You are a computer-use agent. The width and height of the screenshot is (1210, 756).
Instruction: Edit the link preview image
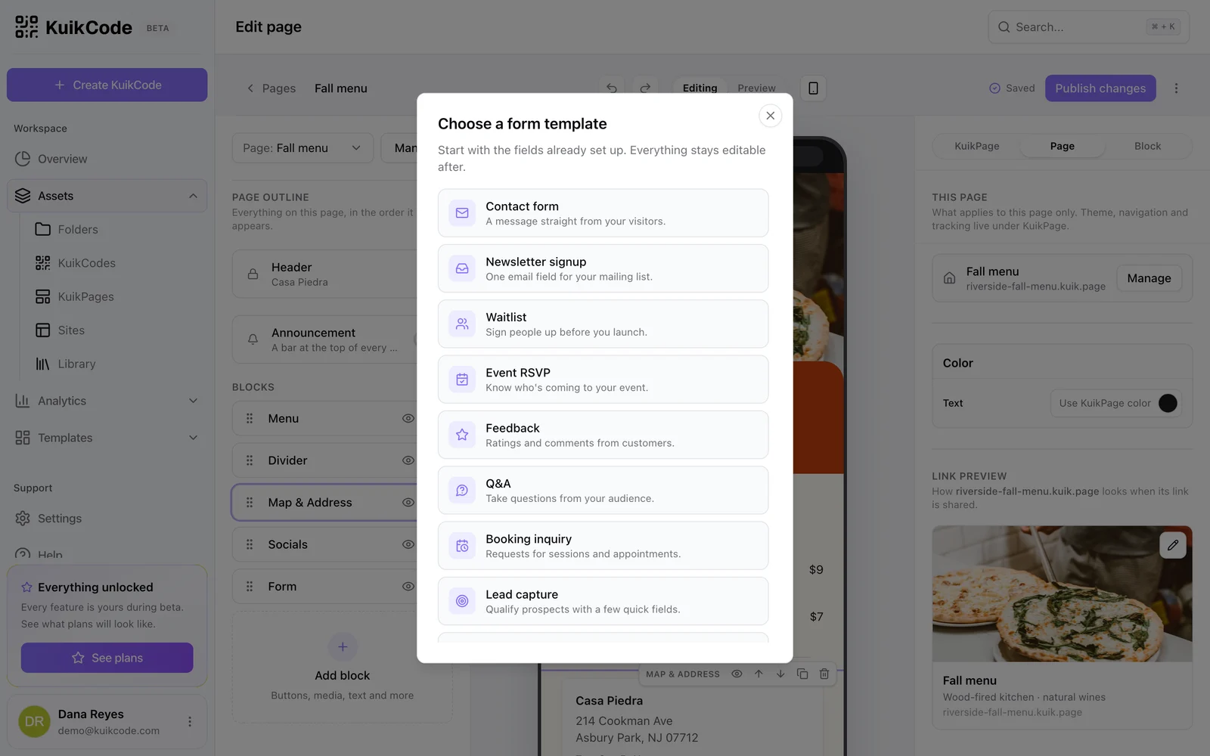click(x=1173, y=545)
